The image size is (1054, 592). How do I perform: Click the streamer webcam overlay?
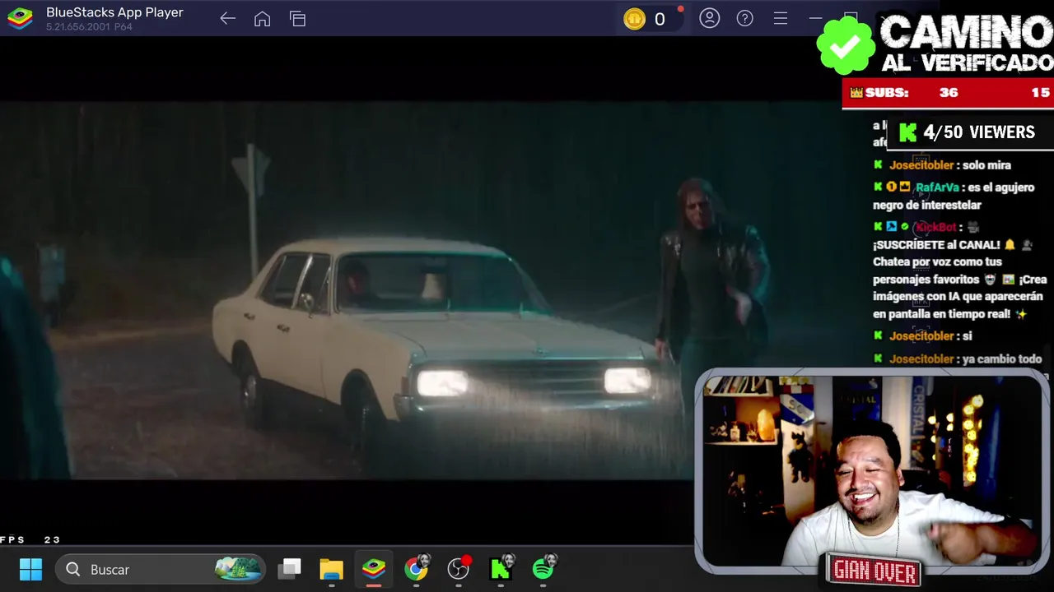[x=872, y=471]
